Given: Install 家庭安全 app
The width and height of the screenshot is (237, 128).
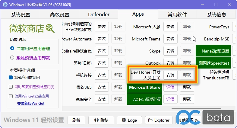Looking at the screenshot, I should coord(102,99).
